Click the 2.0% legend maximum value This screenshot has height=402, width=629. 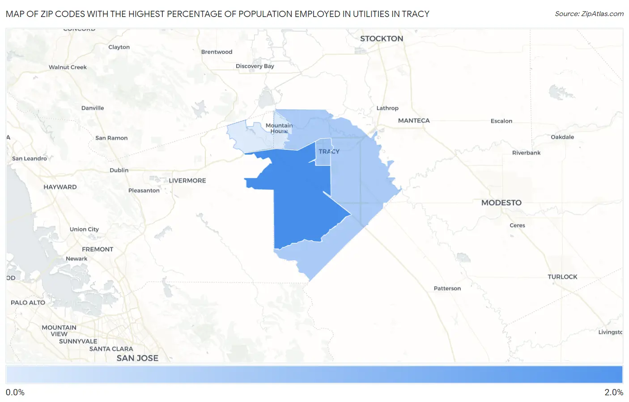click(x=614, y=393)
